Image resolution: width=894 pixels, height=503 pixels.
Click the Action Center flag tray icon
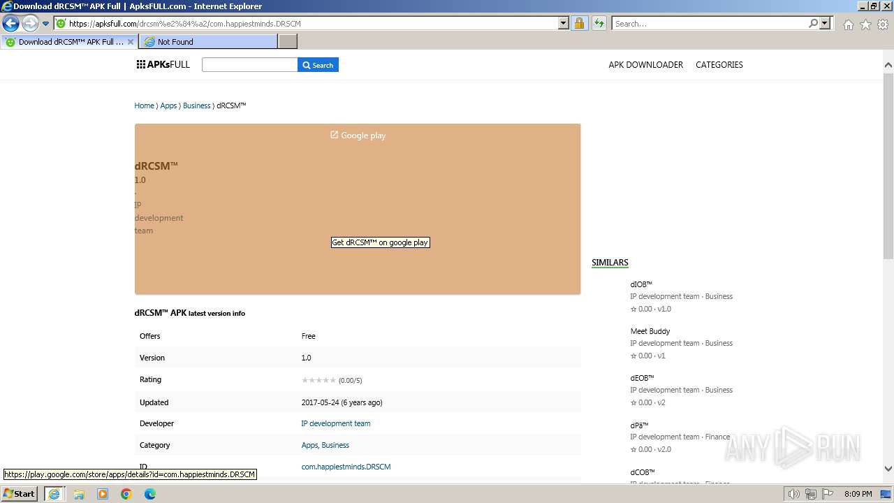828,494
